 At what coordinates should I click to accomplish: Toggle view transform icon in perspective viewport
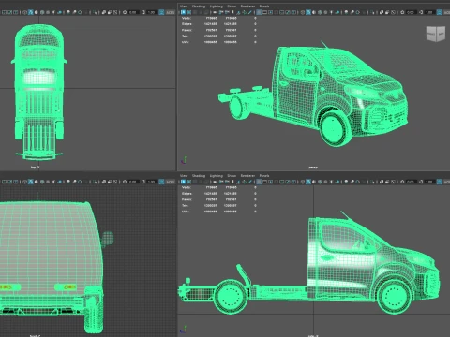click(x=440, y=12)
